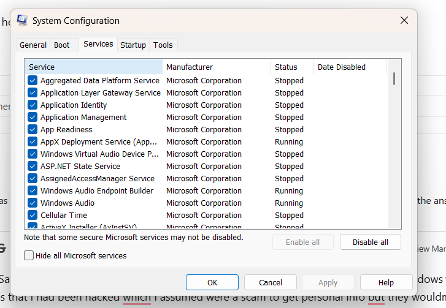Uncheck Application Layer Gateway Service checkbox
The image size is (446, 308).
pos(33,93)
